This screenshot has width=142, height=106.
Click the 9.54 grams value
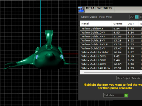(x=117, y=29)
